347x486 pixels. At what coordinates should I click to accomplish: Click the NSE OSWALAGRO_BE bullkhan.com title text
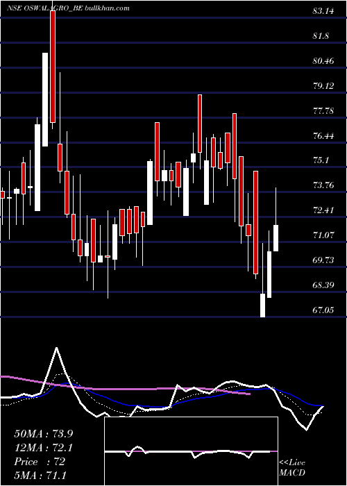coord(68,8)
